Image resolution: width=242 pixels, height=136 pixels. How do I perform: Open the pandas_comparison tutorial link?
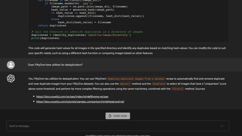pos(80,102)
